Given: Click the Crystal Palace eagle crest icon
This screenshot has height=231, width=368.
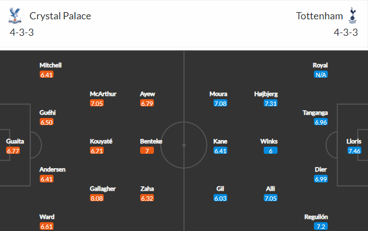Looking at the screenshot, I should (x=15, y=15).
